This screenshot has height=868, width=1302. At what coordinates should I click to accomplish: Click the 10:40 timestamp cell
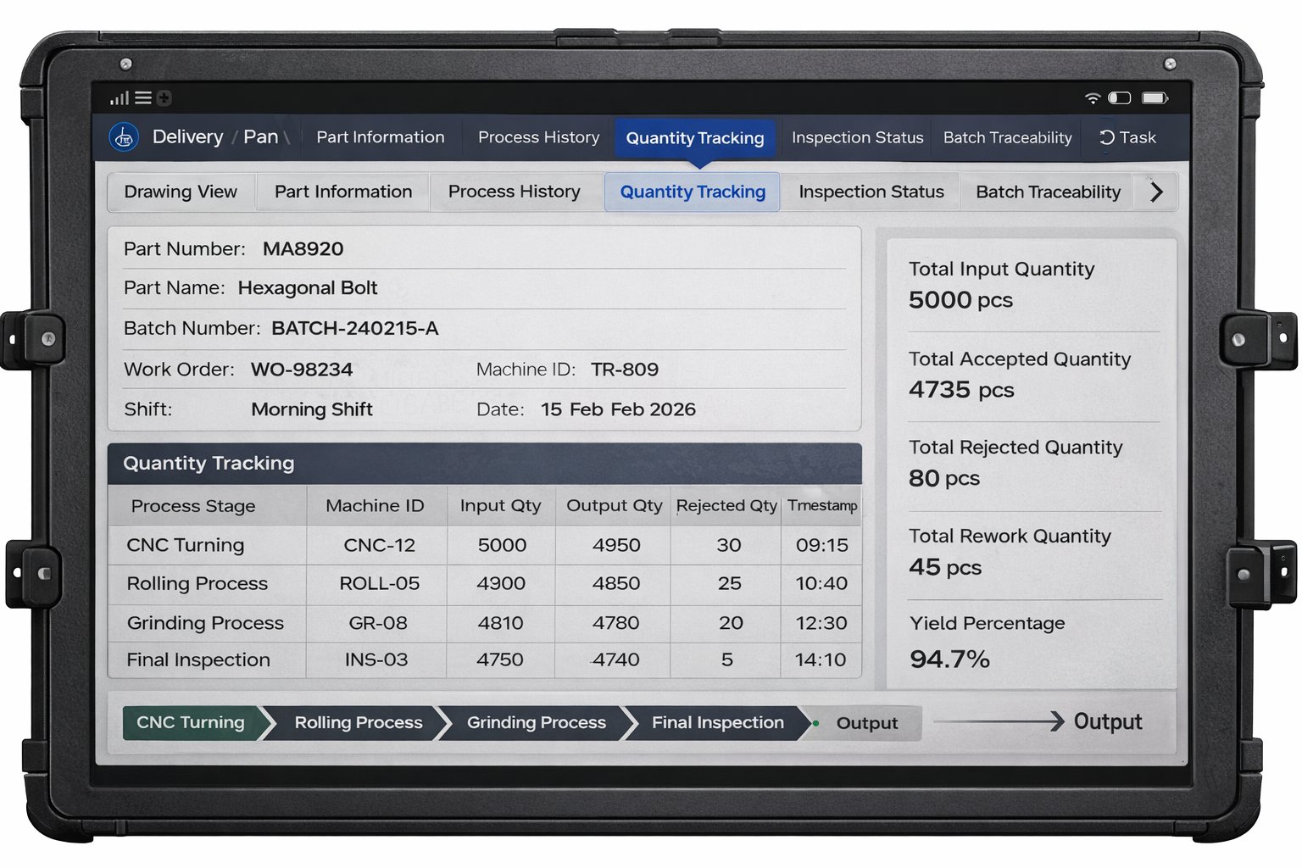click(821, 583)
